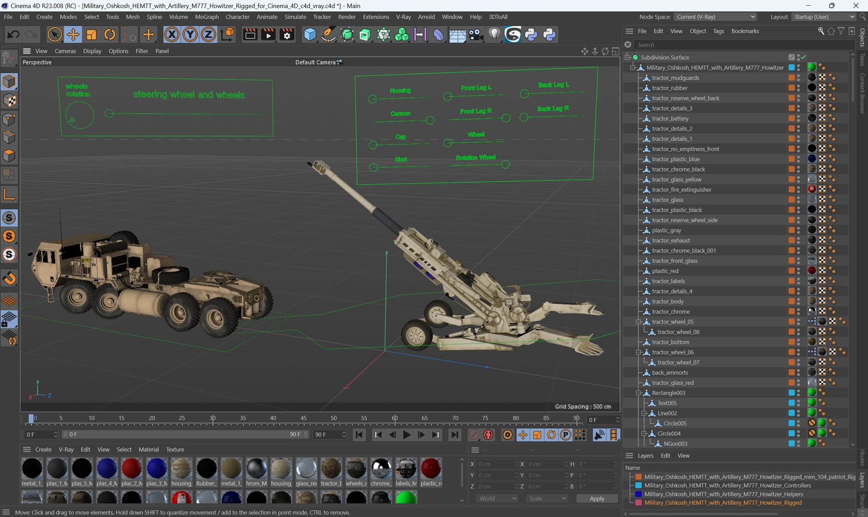Open the Layers panel Edit menu
The height and width of the screenshot is (517, 868).
point(665,456)
